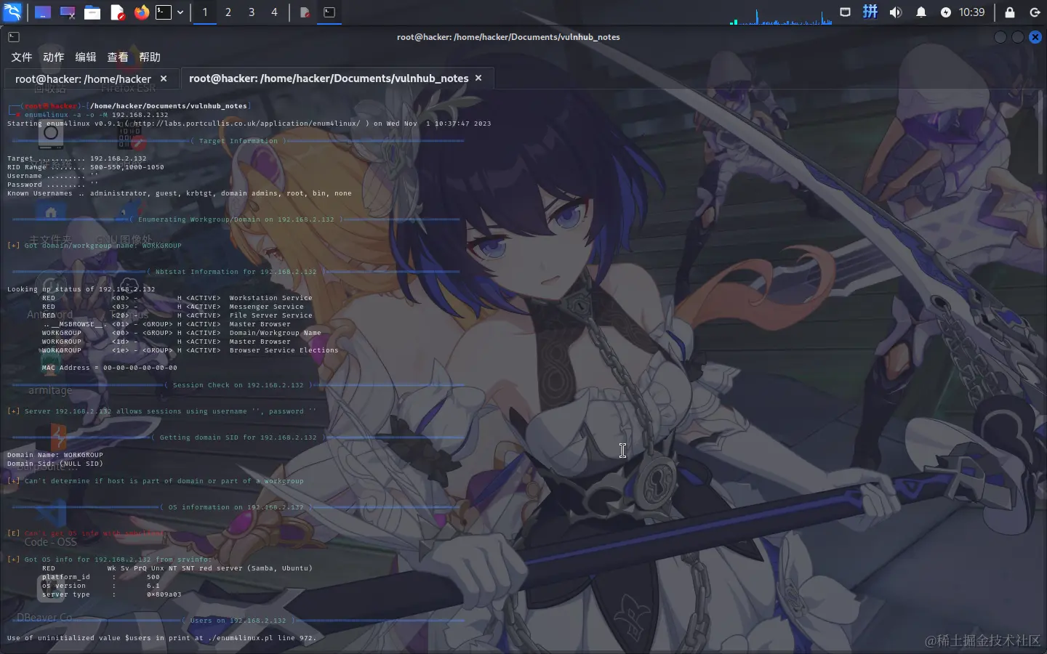Minimize the terminal window
The image size is (1047, 654).
pos(1000,37)
